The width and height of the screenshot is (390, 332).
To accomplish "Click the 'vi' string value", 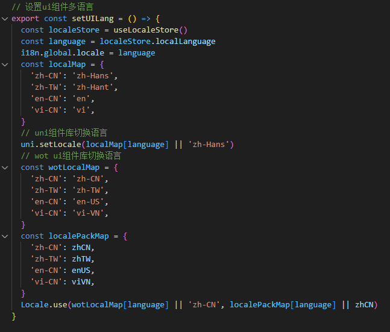I will 81,110.
